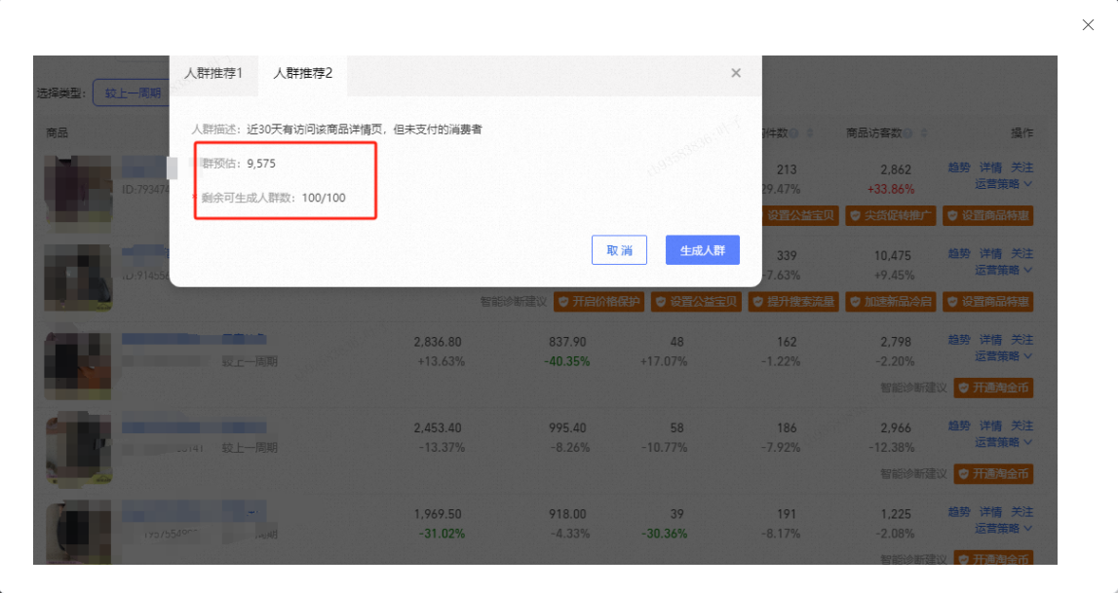
Task: Click the 操作 column header
Action: point(1022,133)
